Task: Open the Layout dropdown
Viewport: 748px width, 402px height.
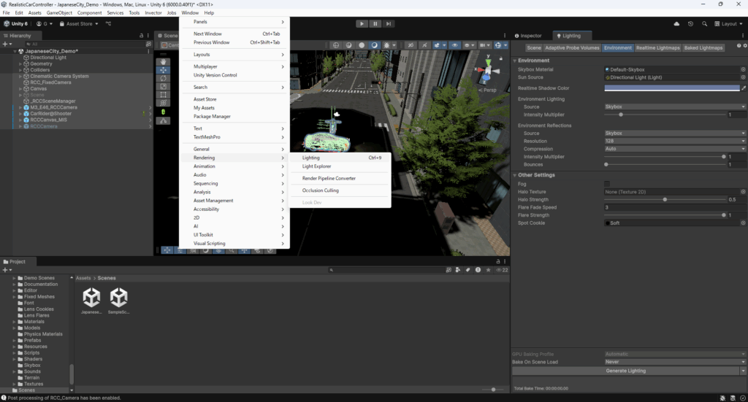Action: 729,24
